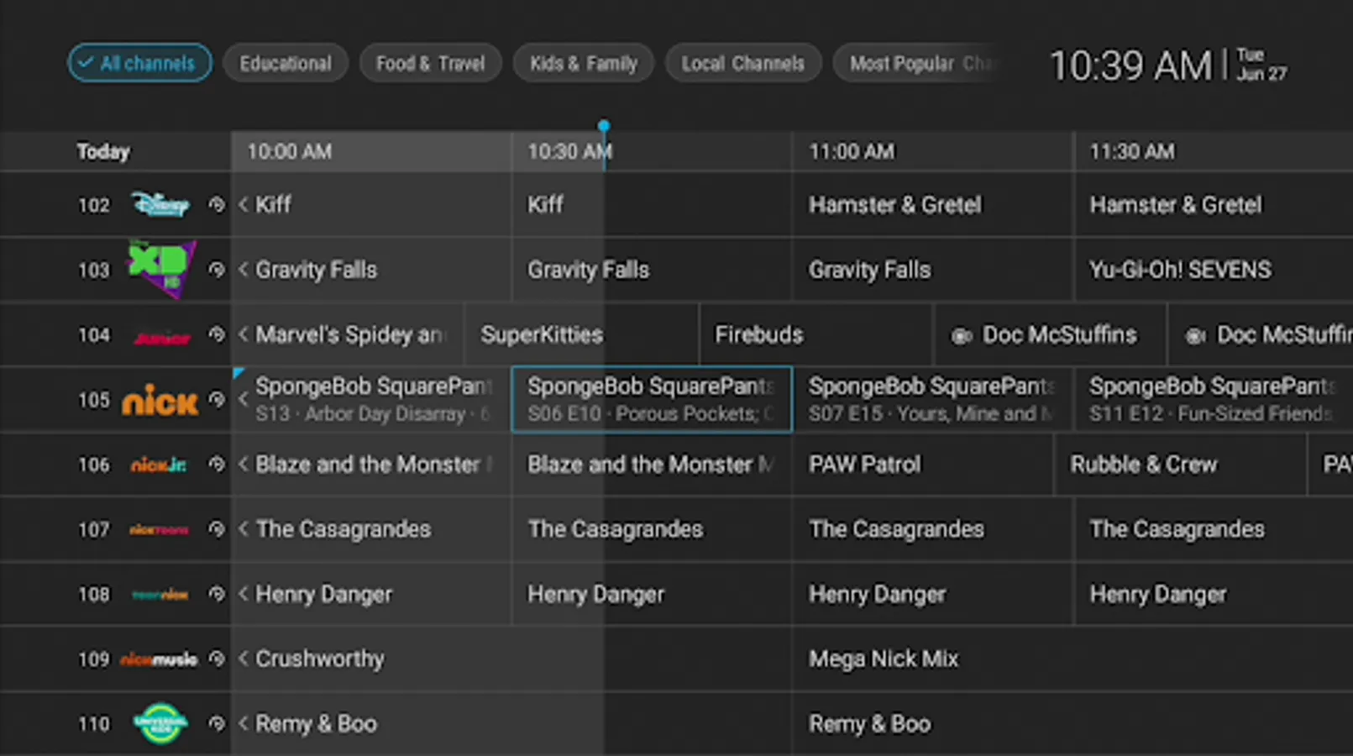Screen dimensions: 1353x756
Task: Select Rubble & Crew on channel 106
Action: [1180, 464]
